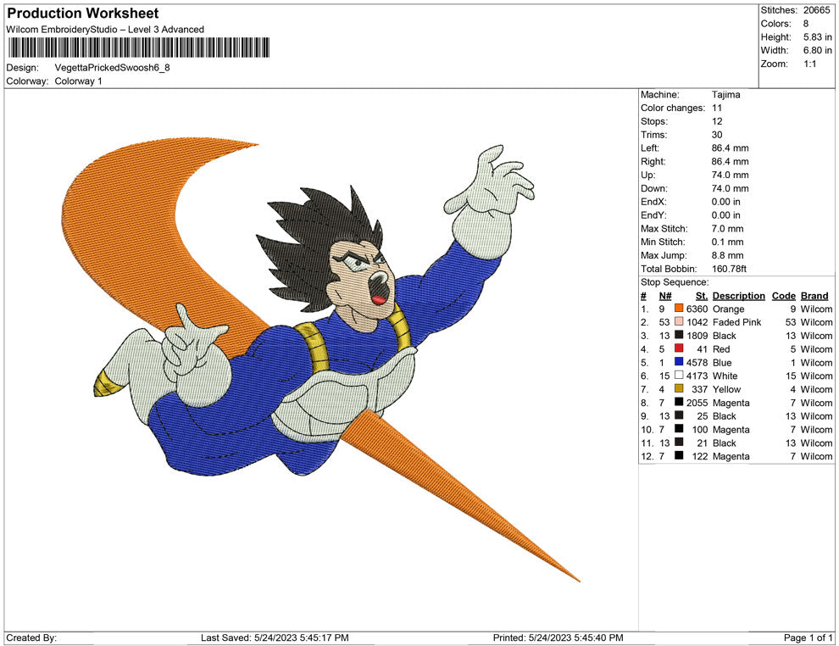Click the Magenta swatch in row 8

(x=678, y=403)
